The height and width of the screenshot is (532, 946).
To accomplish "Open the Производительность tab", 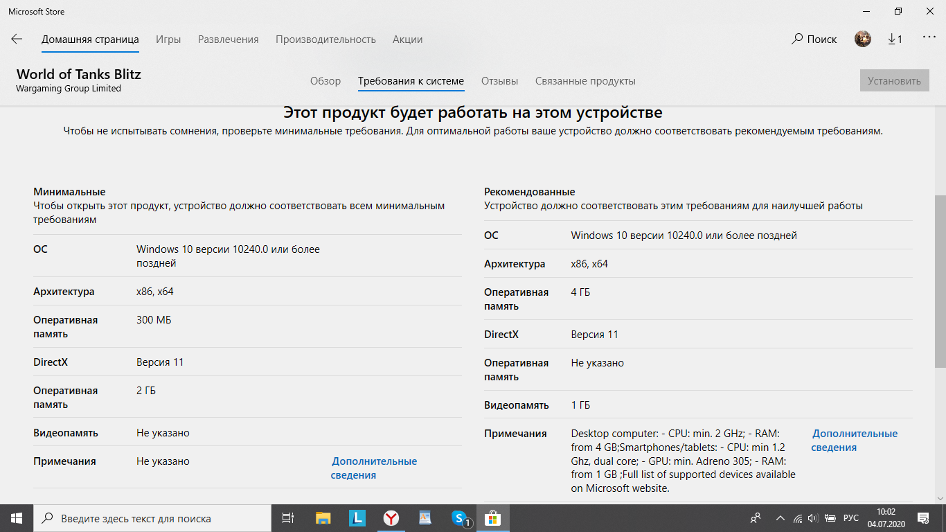I will (x=325, y=39).
